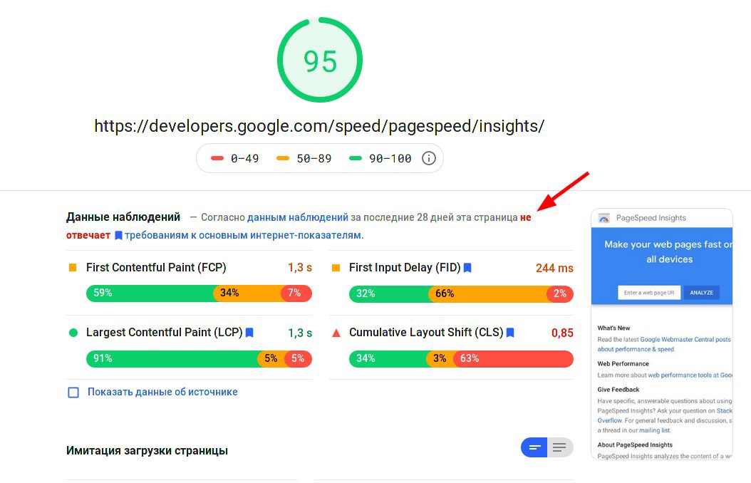Click the red 'не' word ending the first line
The image size is (751, 483).
point(525,217)
